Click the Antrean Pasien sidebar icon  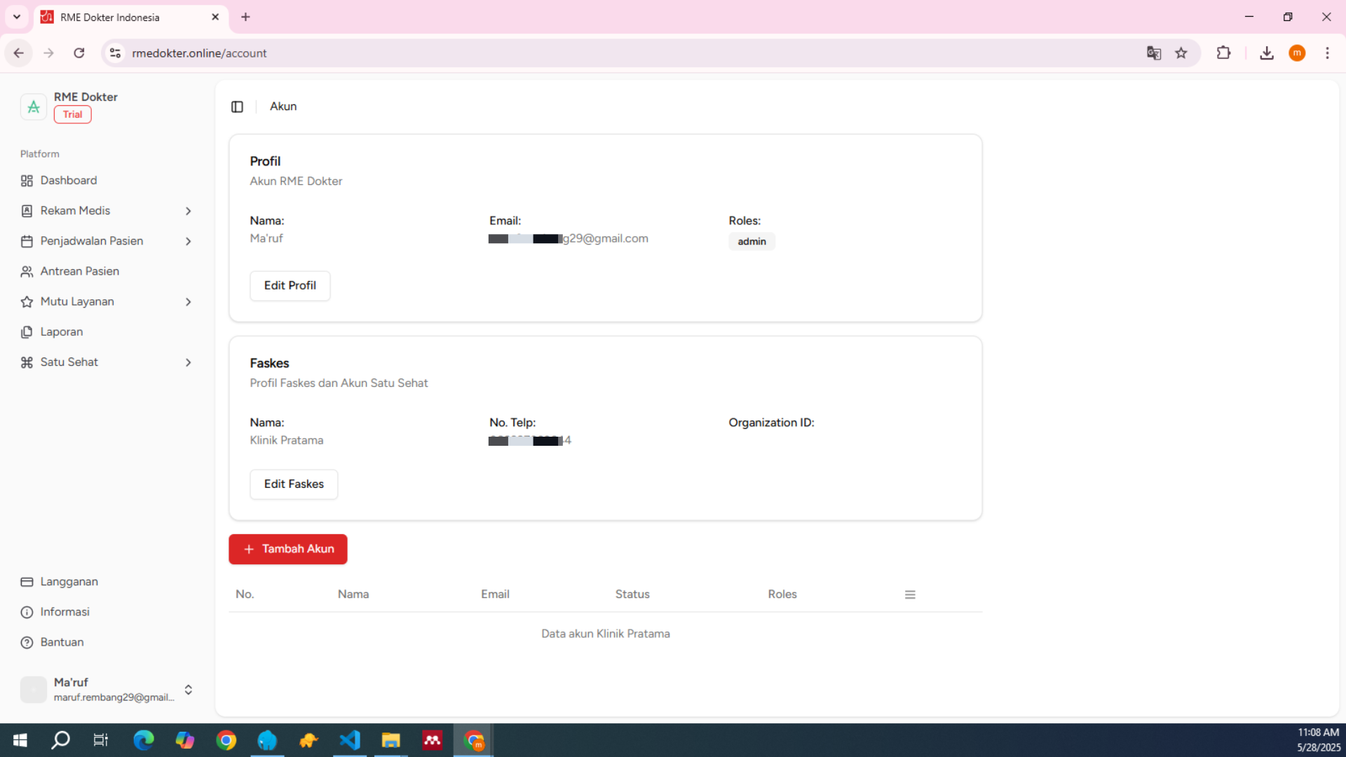coord(27,271)
